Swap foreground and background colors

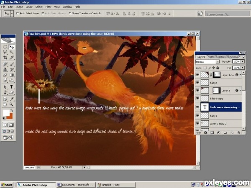pos(12,110)
